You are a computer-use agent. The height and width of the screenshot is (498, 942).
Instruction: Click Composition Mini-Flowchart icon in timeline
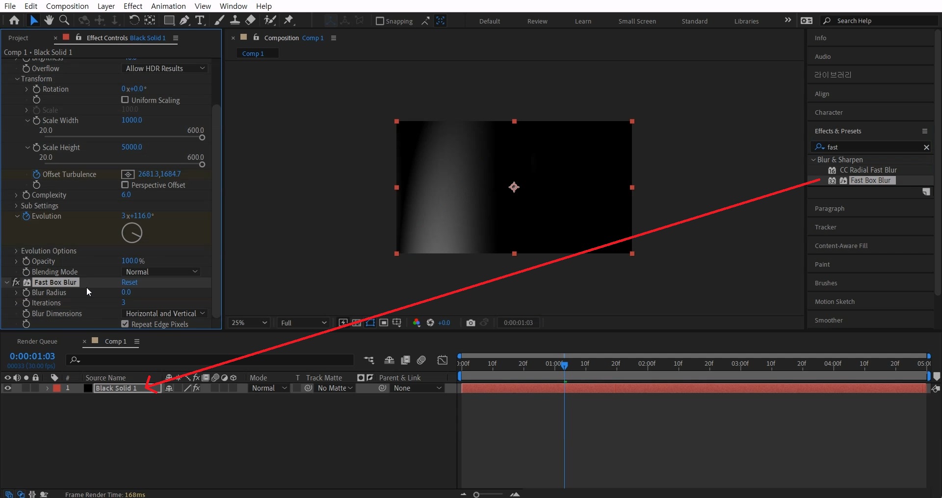[x=369, y=360]
